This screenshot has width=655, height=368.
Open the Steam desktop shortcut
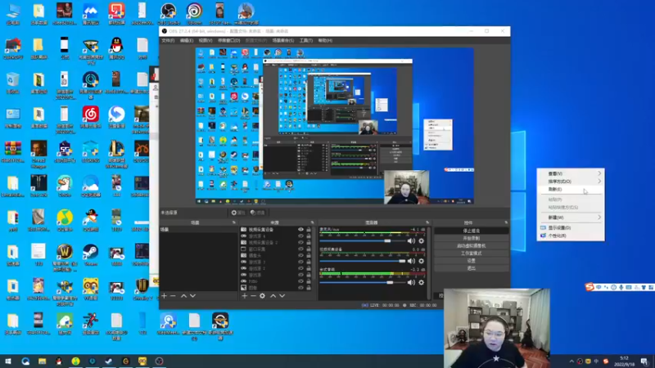90,254
